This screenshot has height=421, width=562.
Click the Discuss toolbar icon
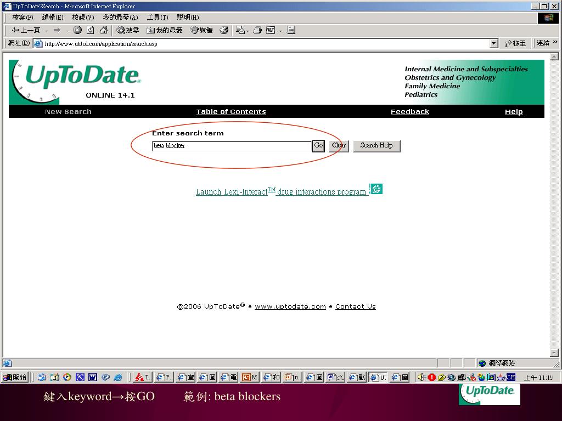291,31
